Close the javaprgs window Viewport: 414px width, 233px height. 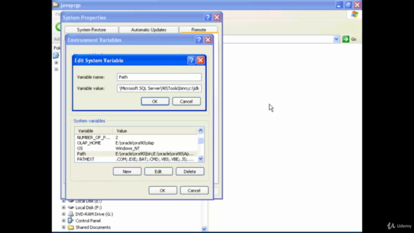tap(357, 5)
